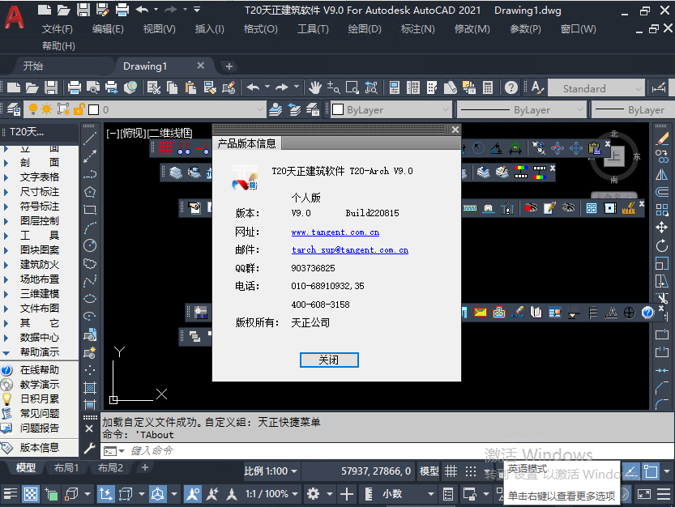This screenshot has height=507, width=675.
Task: Open the Standard text style dropdown
Action: 596,88
